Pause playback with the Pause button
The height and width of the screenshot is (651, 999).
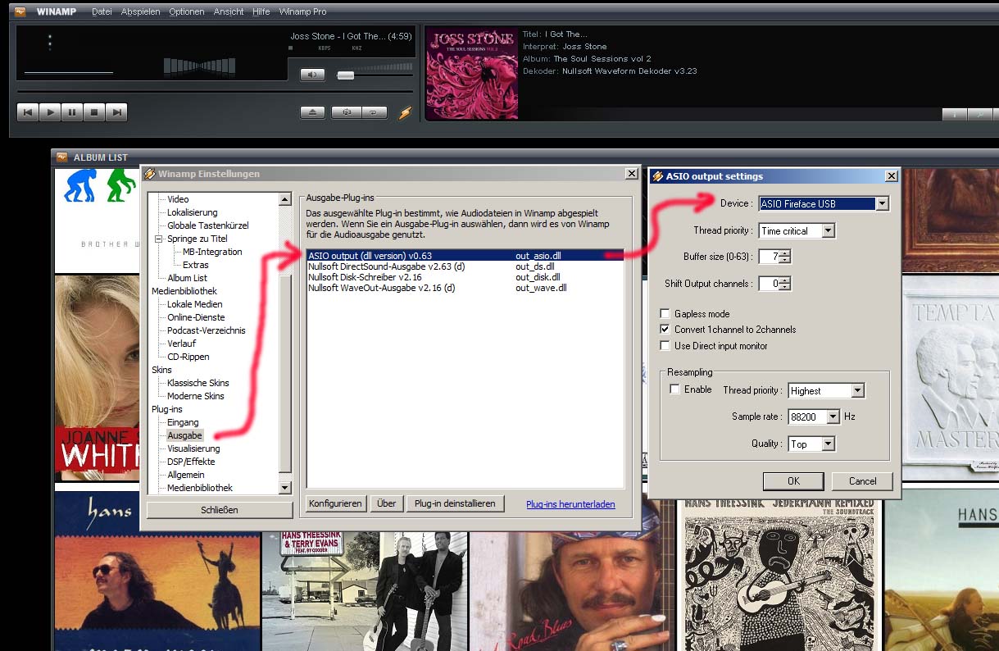pos(72,112)
